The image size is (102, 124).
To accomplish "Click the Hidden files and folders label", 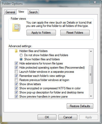I will click(x=33, y=51).
